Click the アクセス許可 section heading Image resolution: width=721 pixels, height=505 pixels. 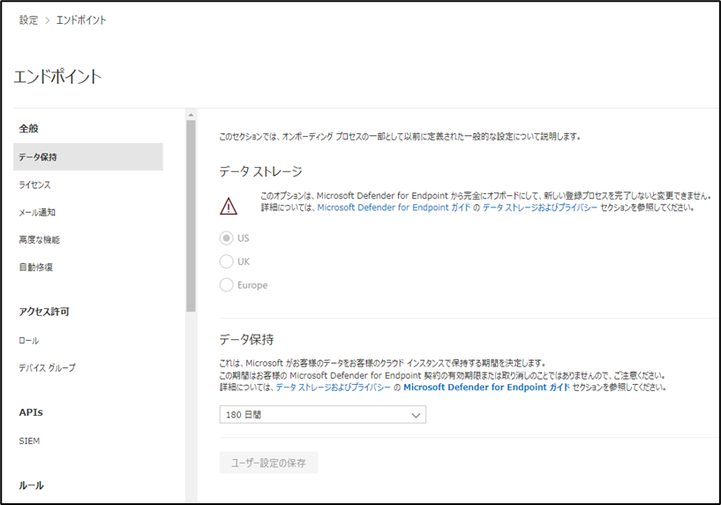(x=44, y=312)
